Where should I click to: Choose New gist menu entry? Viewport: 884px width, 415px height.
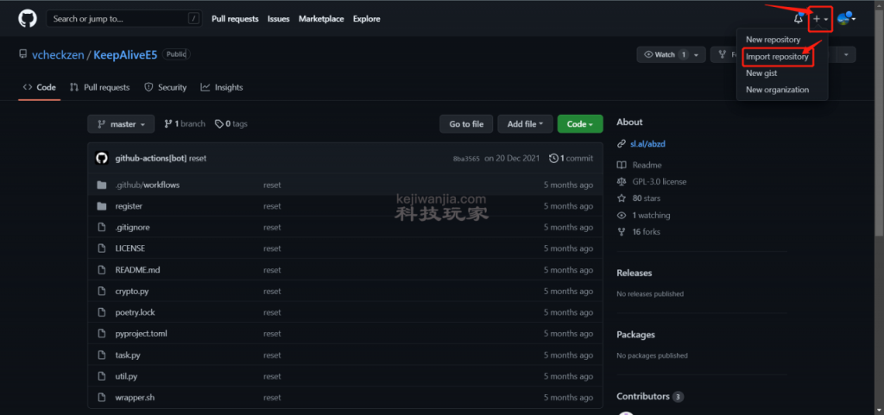[761, 73]
